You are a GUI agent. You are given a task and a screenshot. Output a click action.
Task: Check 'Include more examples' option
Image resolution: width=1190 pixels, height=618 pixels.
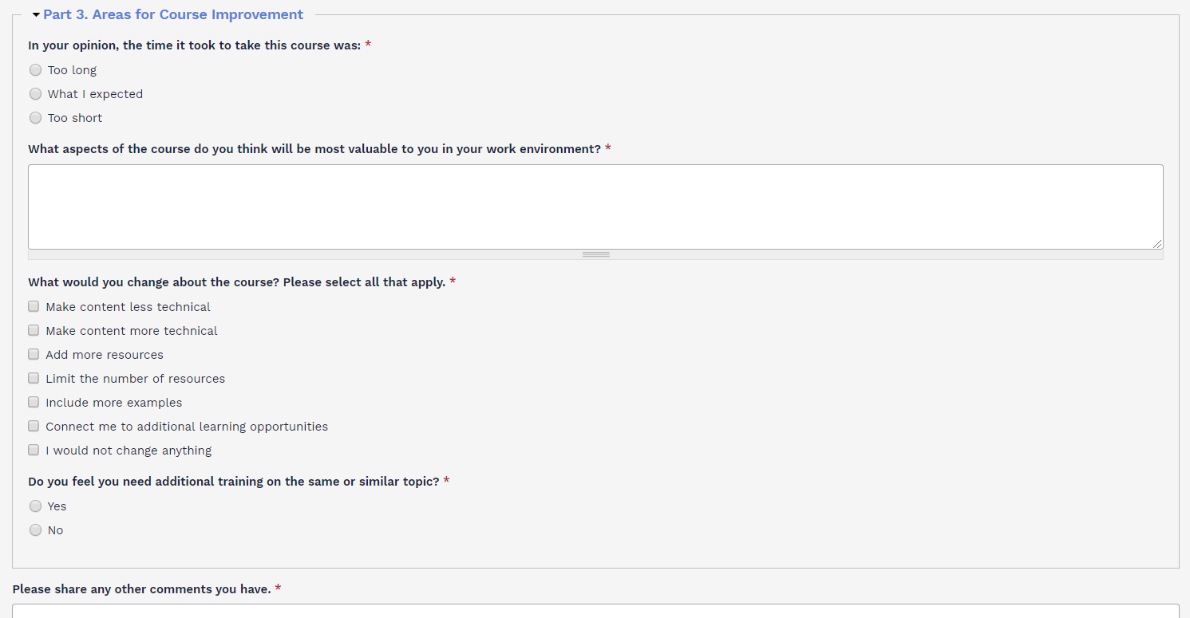click(34, 402)
